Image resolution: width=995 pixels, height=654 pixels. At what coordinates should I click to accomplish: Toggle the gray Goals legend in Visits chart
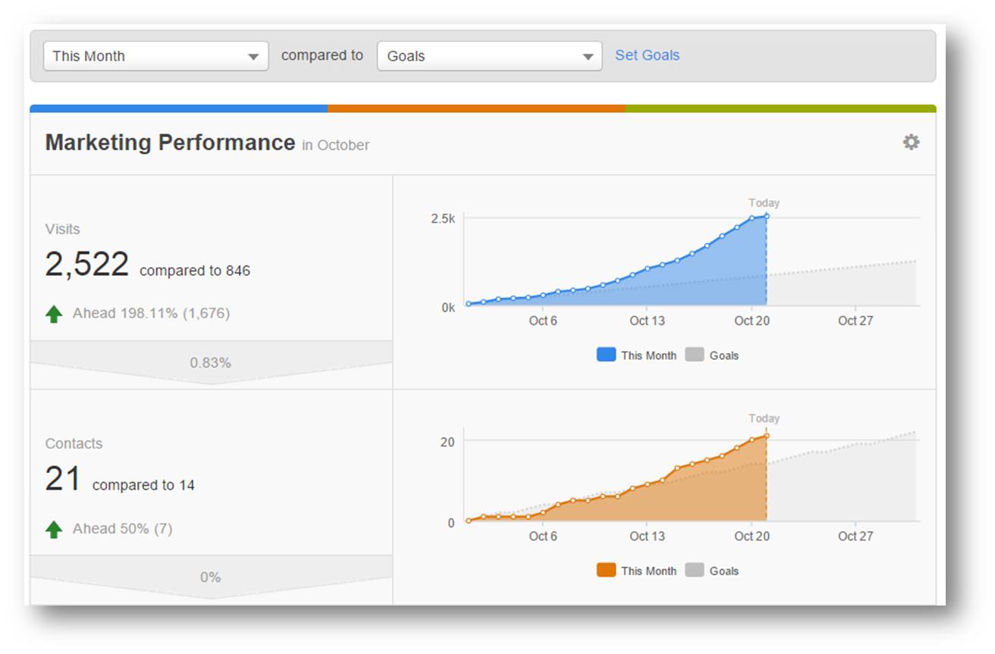coord(711,355)
